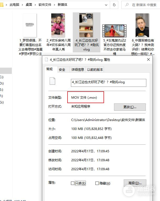Image resolution: width=160 pixels, height=201 pixels.
Task: Select the E:) drive in navigation pane
Action: [x=2, y=90]
